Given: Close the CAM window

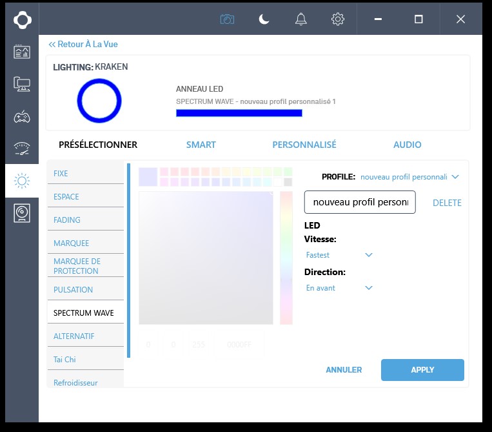Looking at the screenshot, I should [460, 19].
